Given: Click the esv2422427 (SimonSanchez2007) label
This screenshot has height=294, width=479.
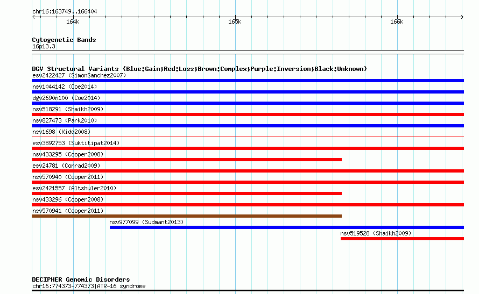Looking at the screenshot, I should click(x=79, y=75).
